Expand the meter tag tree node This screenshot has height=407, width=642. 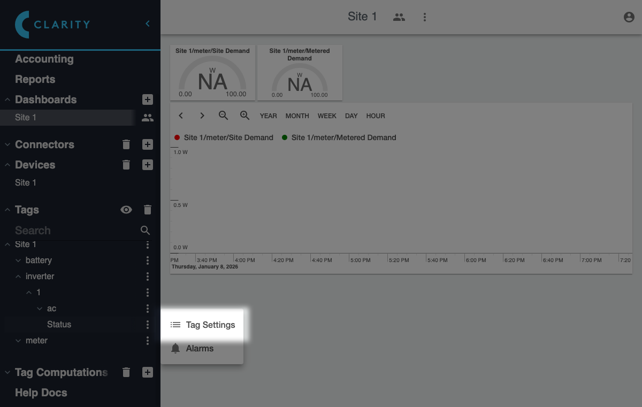click(18, 341)
